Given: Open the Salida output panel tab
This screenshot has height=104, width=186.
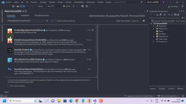Looking at the screenshot, I should tap(6, 92).
